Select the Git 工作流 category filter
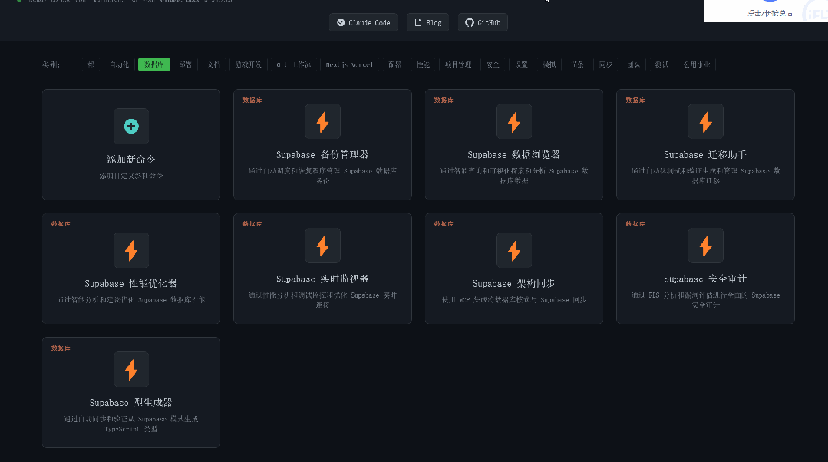Viewport: 828px width, 462px height. (x=294, y=64)
